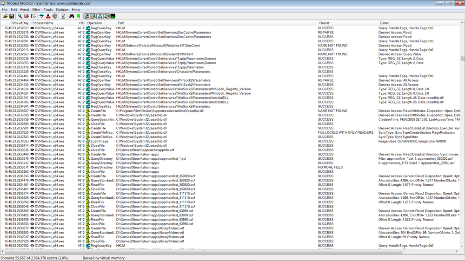Click the vertical scrollbar down arrow
The height and width of the screenshot is (261, 465).
click(x=462, y=247)
